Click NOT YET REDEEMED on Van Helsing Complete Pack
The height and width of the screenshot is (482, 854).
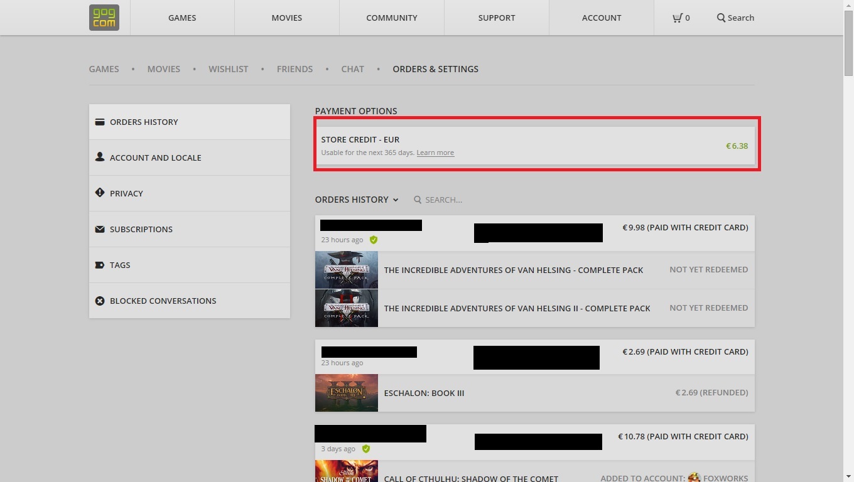(x=708, y=269)
